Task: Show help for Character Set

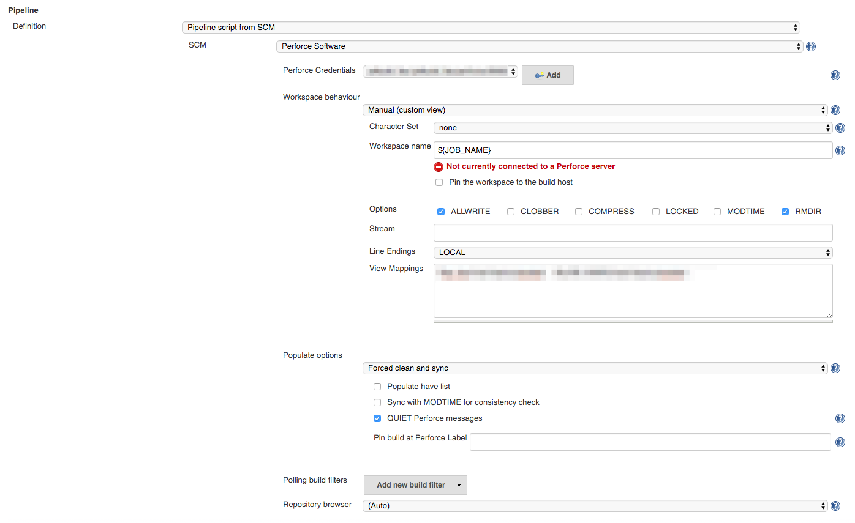Action: click(x=840, y=128)
